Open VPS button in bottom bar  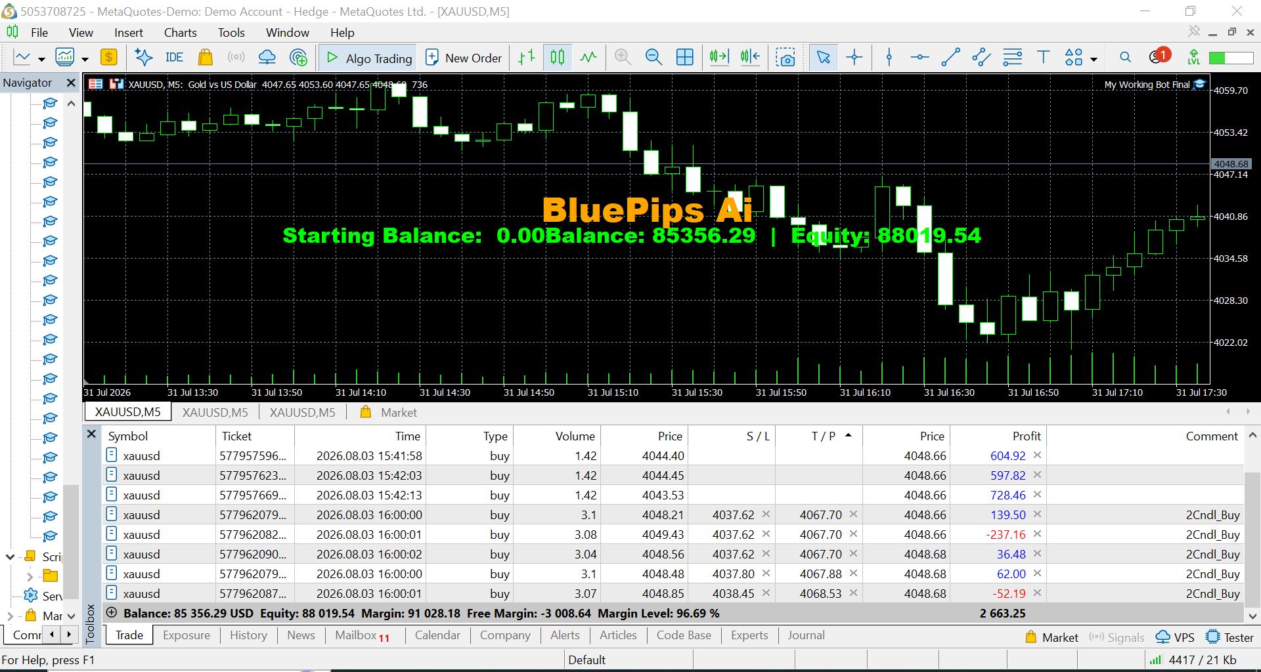point(1175,637)
